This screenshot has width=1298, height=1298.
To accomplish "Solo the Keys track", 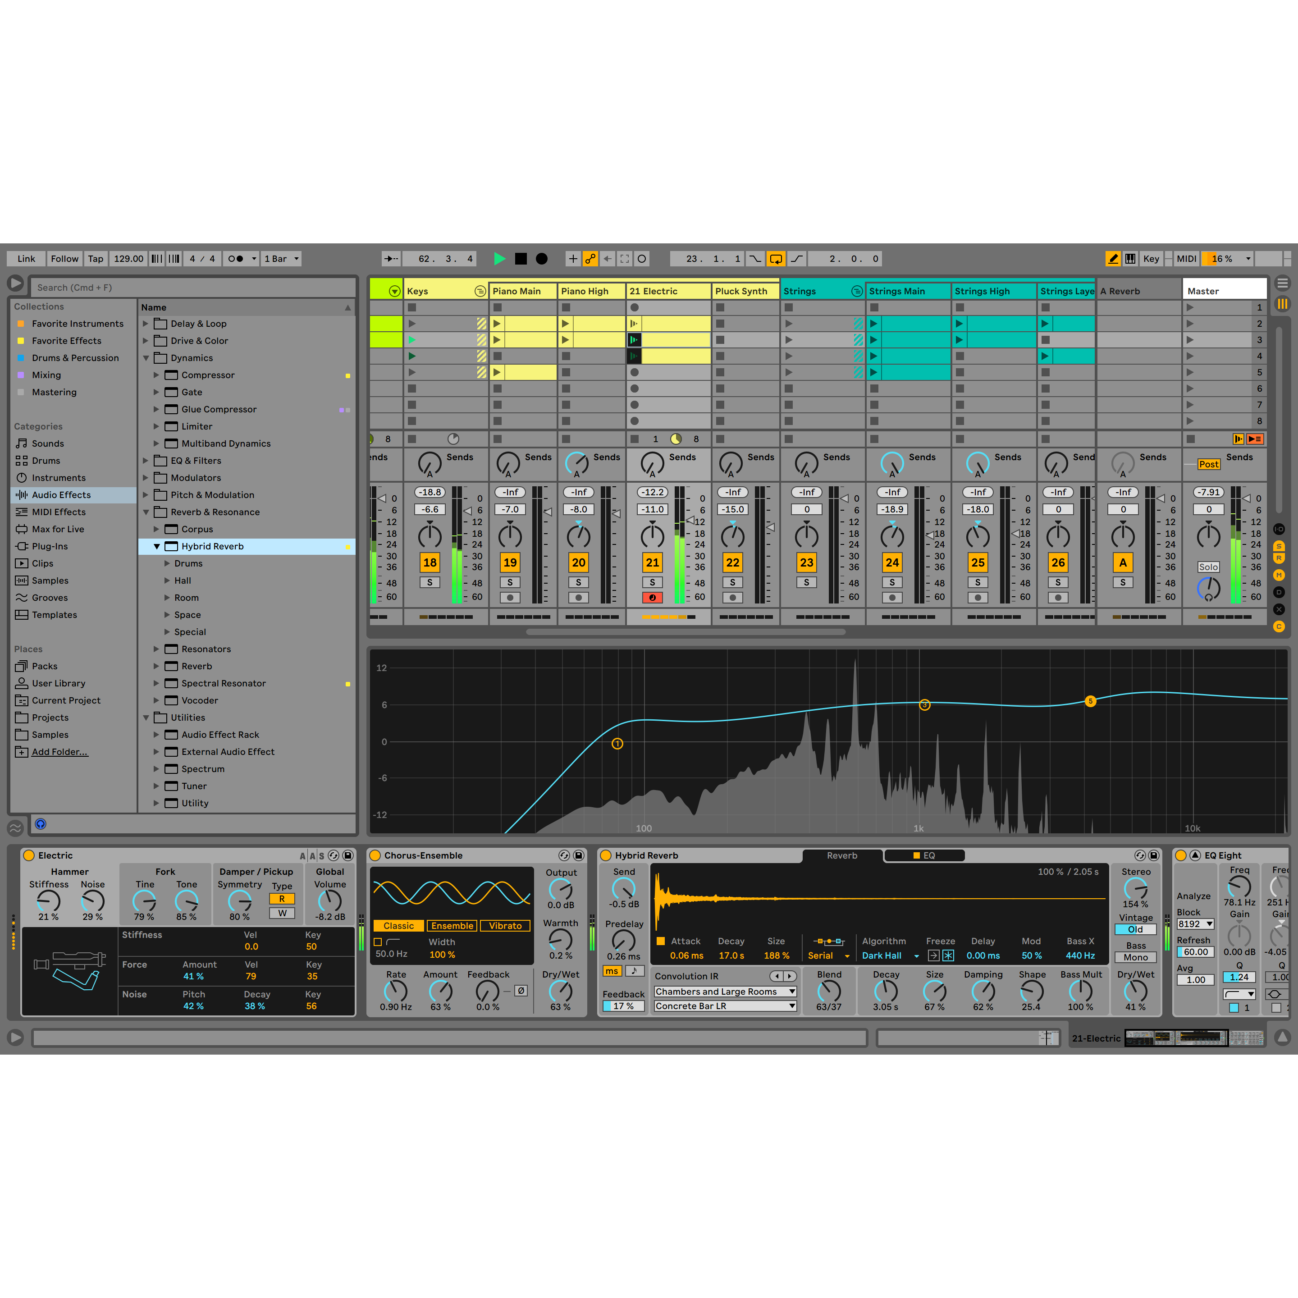I will click(430, 582).
